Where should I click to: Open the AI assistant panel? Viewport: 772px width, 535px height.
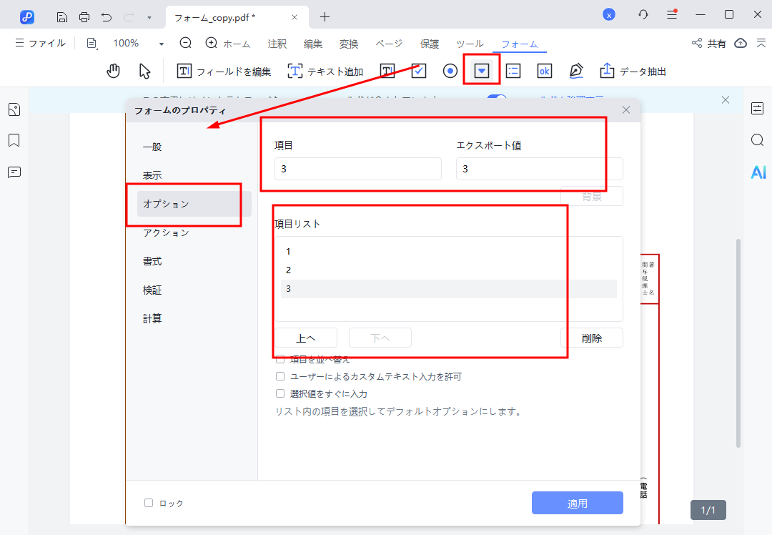(758, 172)
